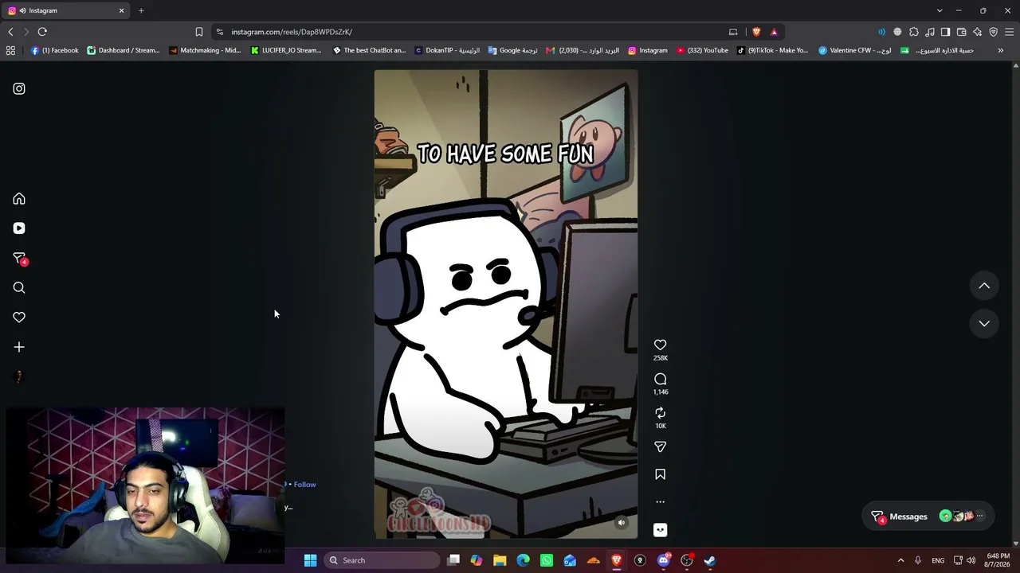Open your profile picture in the sidebar
The width and height of the screenshot is (1020, 573).
19,376
